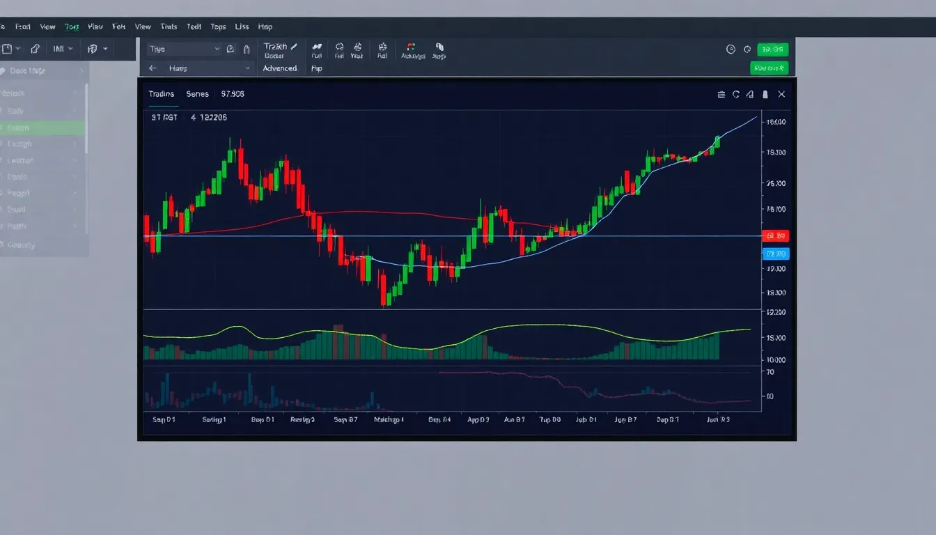Open the chart panel's list menu icon
This screenshot has width=936, height=535.
click(x=721, y=94)
